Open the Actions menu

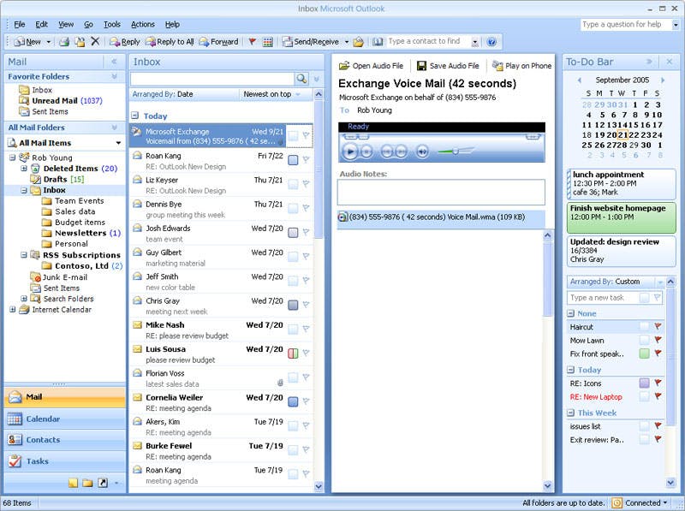click(x=142, y=24)
